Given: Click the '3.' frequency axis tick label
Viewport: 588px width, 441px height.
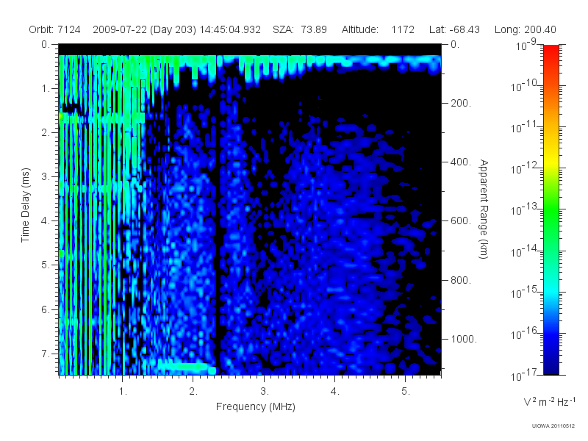Looking at the screenshot, I should tap(265, 392).
